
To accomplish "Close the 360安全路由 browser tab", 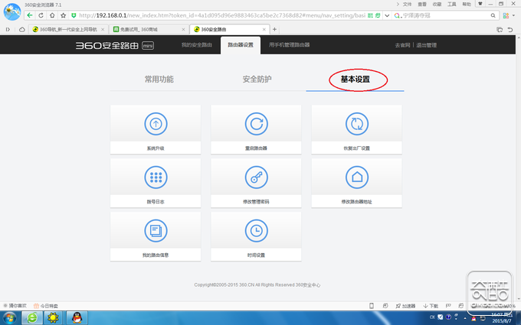I will coord(264,30).
